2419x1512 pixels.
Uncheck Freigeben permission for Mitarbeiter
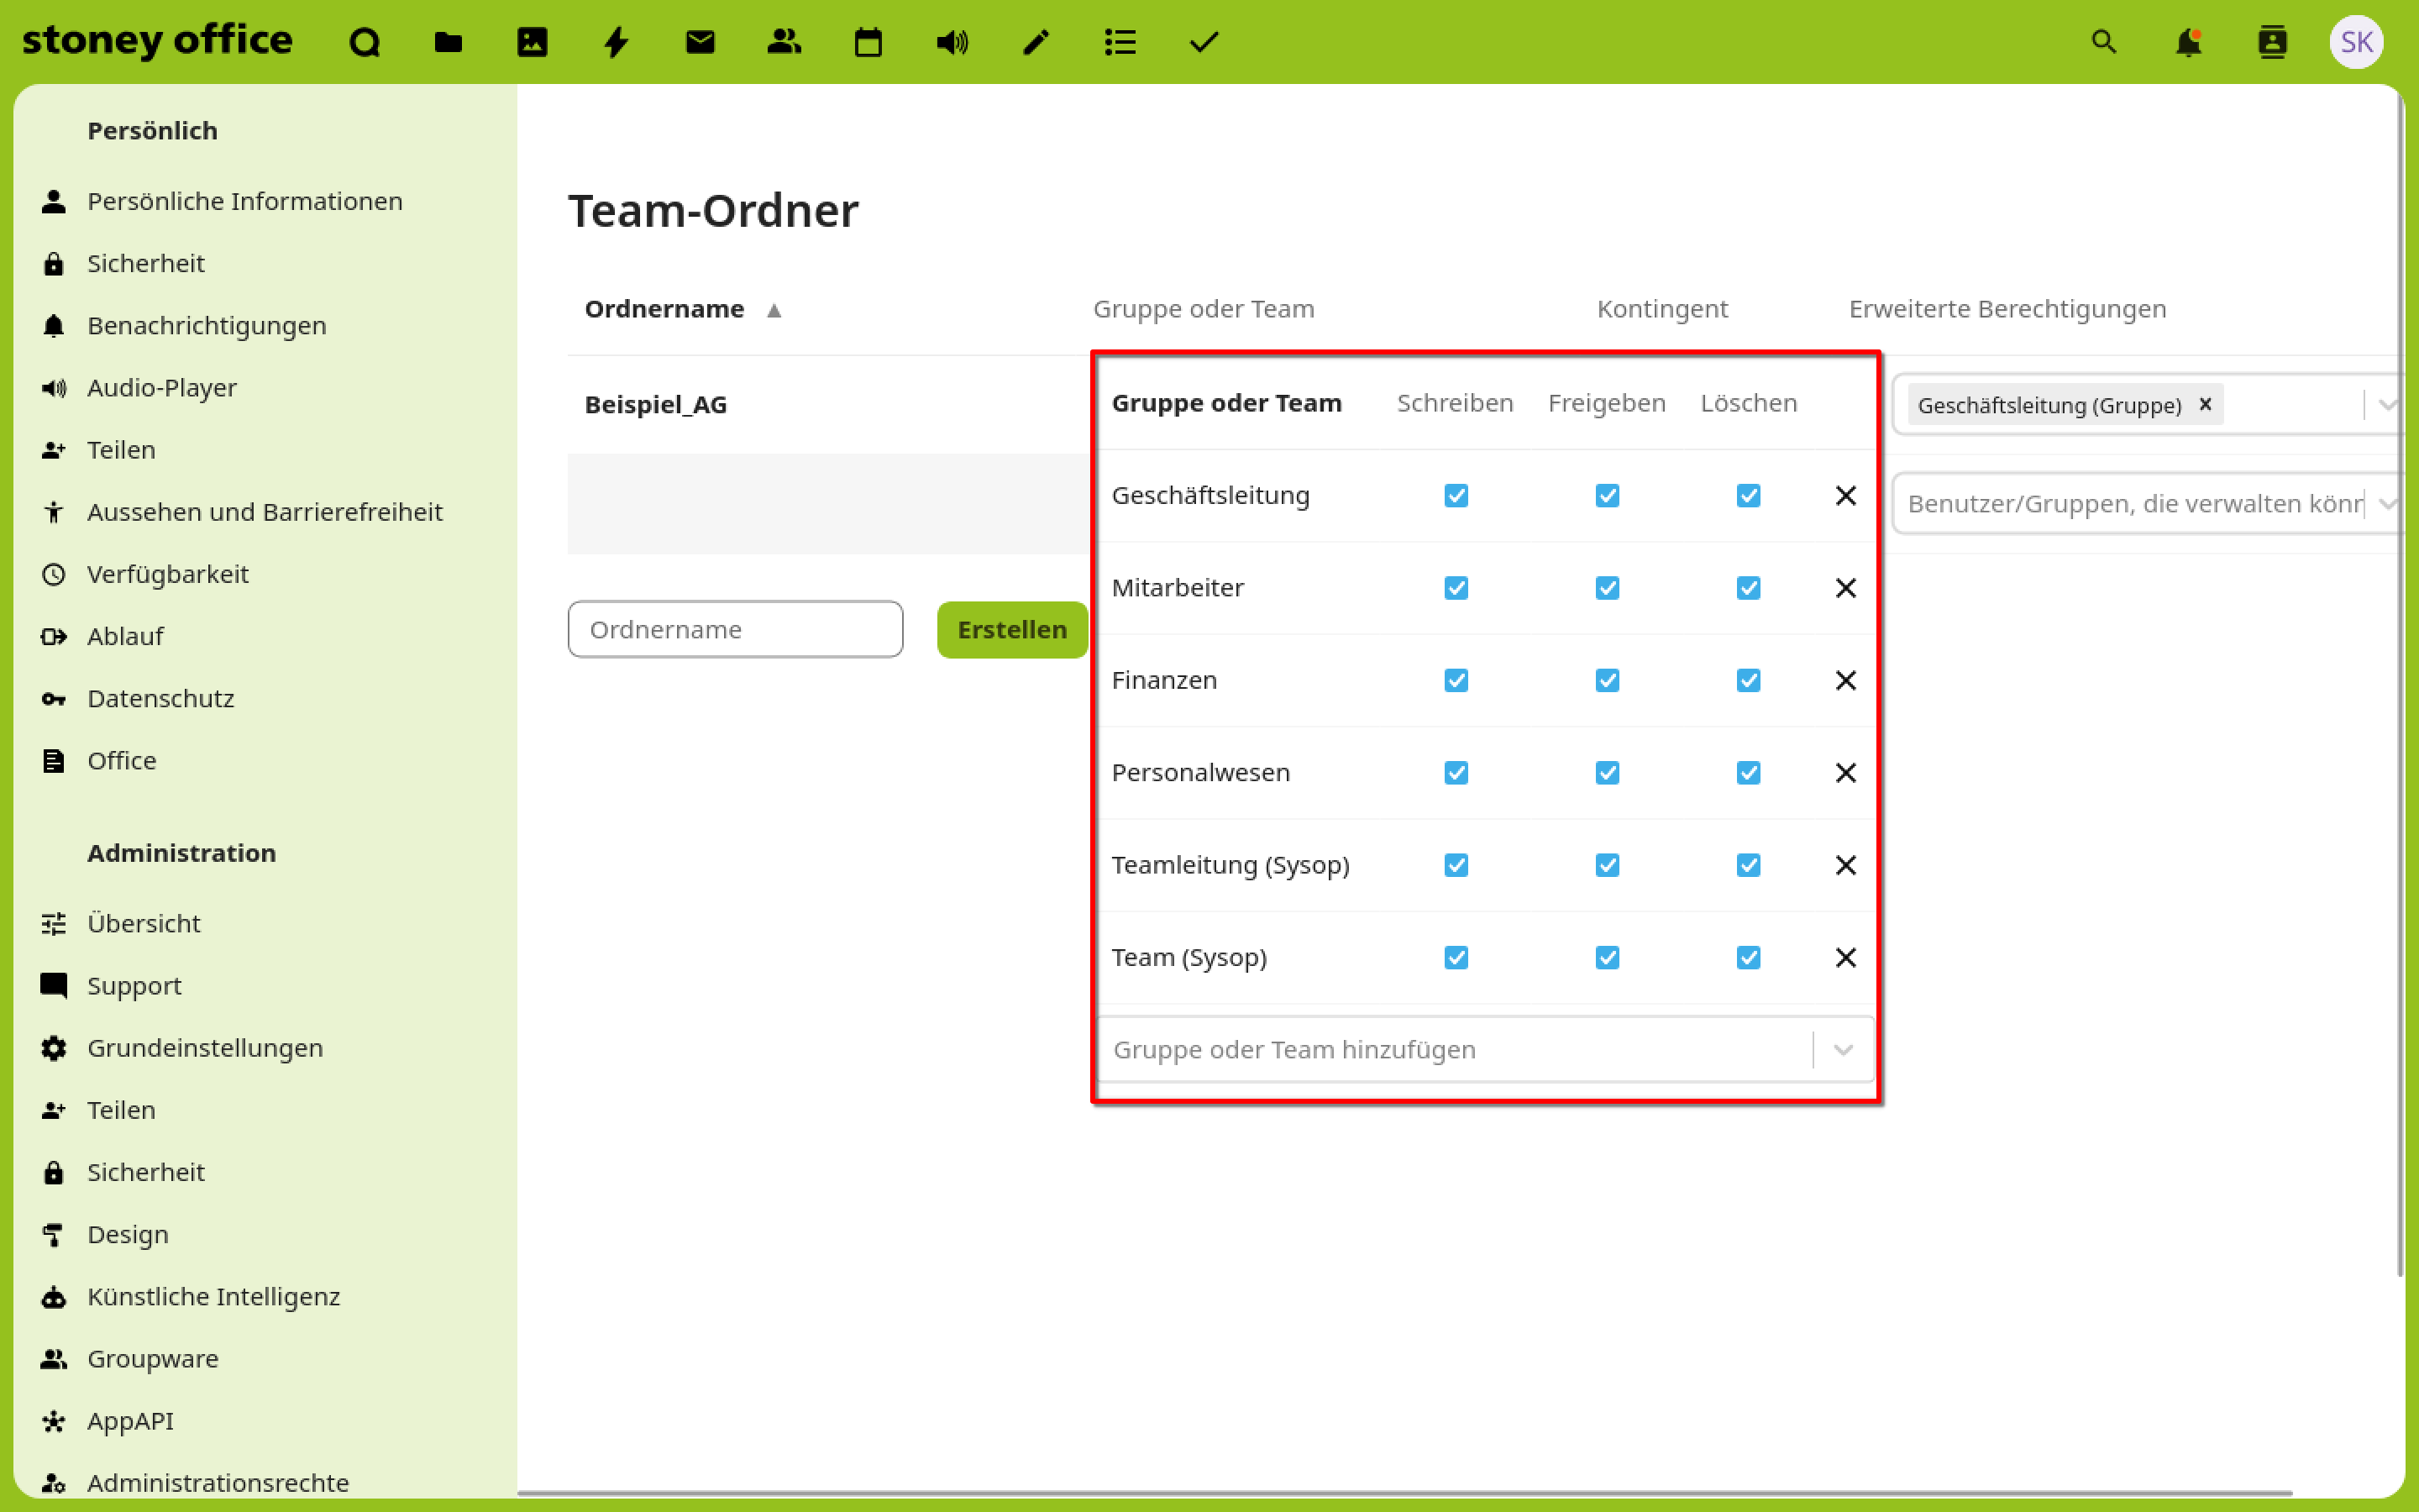(1606, 588)
